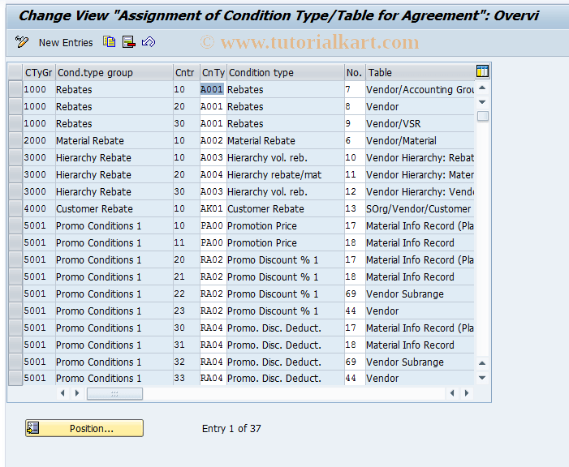The image size is (569, 467).
Task: Click the Vendor/VSR table cell
Action: pos(420,123)
